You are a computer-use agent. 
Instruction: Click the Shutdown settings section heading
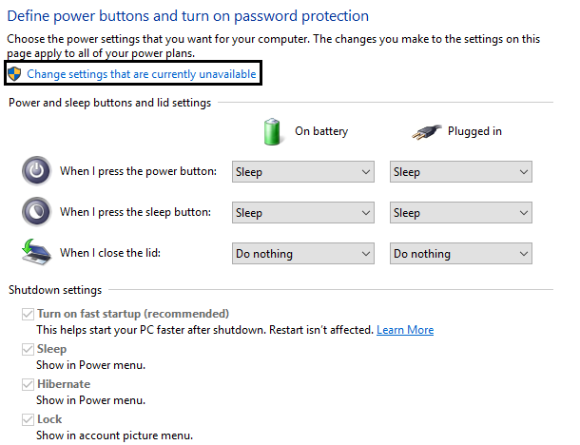coord(54,289)
